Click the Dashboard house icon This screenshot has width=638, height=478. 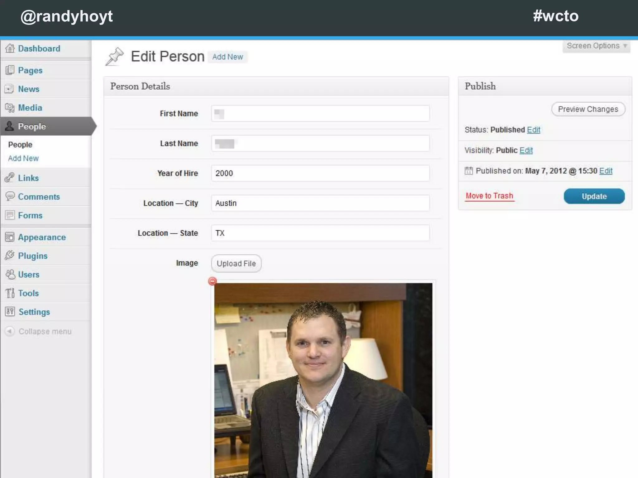10,49
